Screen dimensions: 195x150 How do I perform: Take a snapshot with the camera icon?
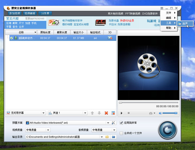pos(151,113)
